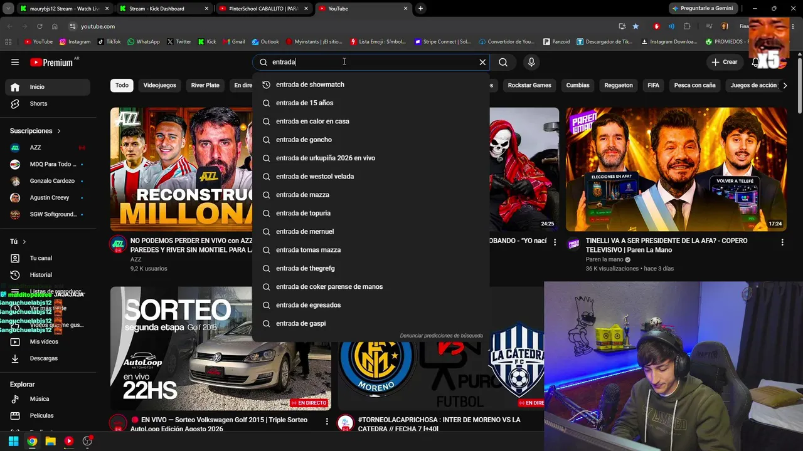The width and height of the screenshot is (803, 451).
Task: Select the FIFA filter chip
Action: (x=654, y=85)
